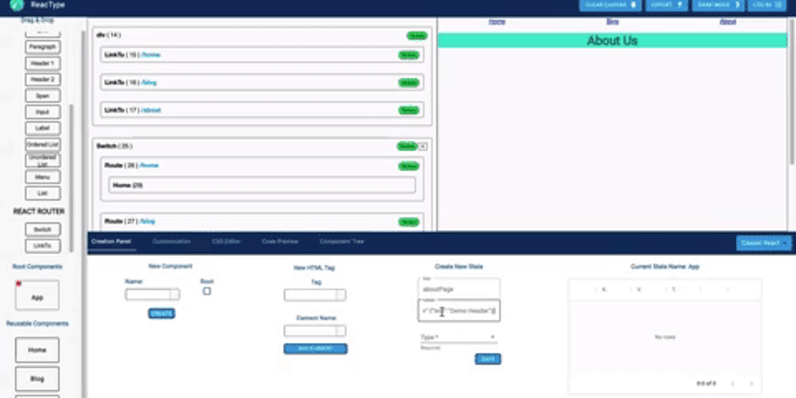Select the Unordered List element

tap(43, 161)
